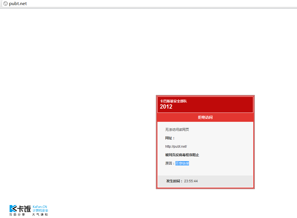Click the 卡巴斯基安全部队 header title

(173, 101)
